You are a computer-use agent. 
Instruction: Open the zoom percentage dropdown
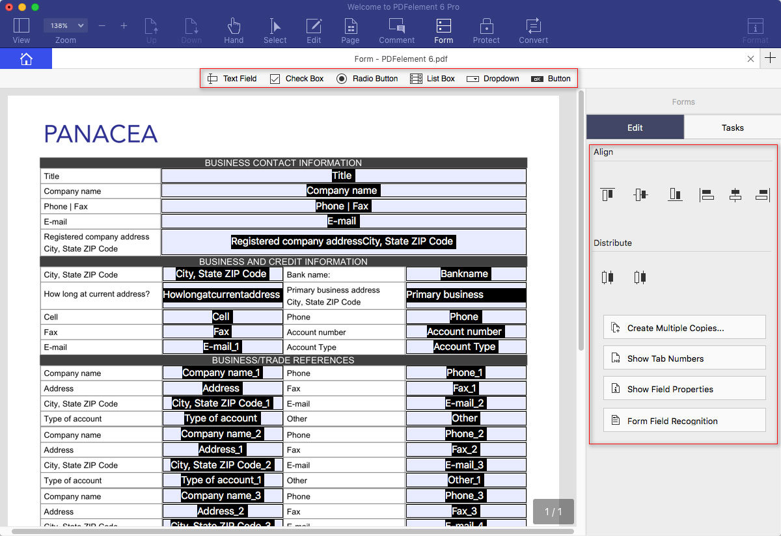[65, 25]
